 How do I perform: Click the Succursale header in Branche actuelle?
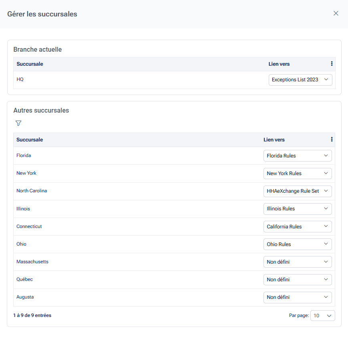coord(30,64)
